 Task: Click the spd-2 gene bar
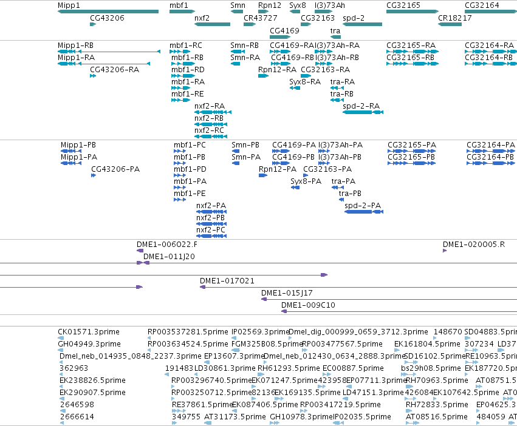click(x=362, y=24)
